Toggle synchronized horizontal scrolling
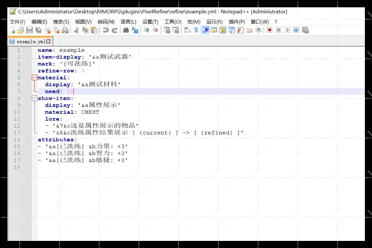Screen dimensions: 372x248 click(x=176, y=30)
